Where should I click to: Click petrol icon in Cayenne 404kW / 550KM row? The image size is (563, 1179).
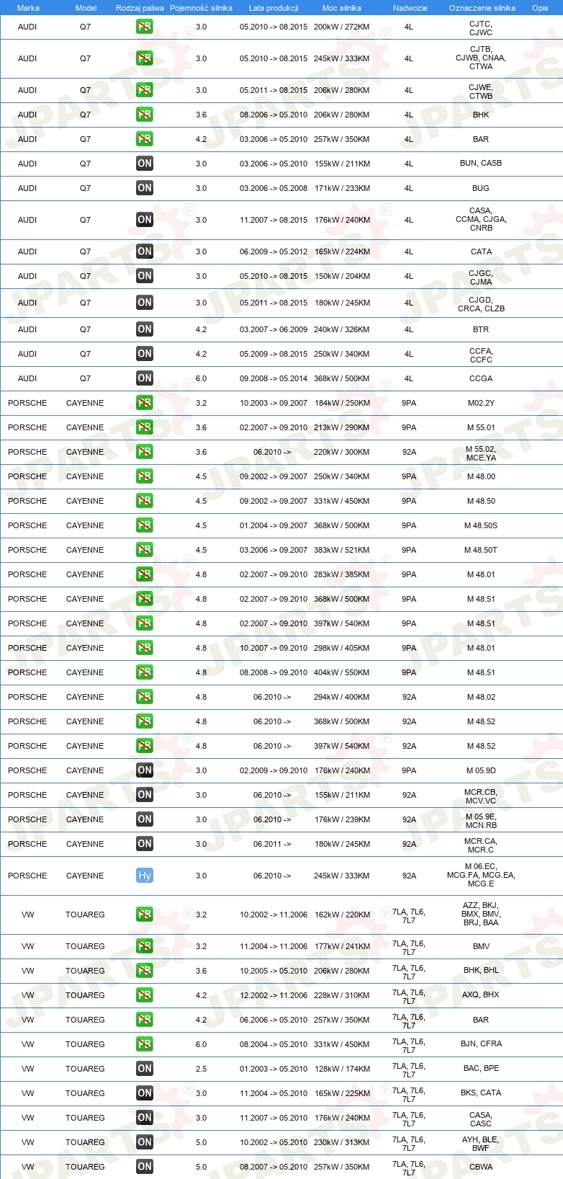[x=145, y=672]
